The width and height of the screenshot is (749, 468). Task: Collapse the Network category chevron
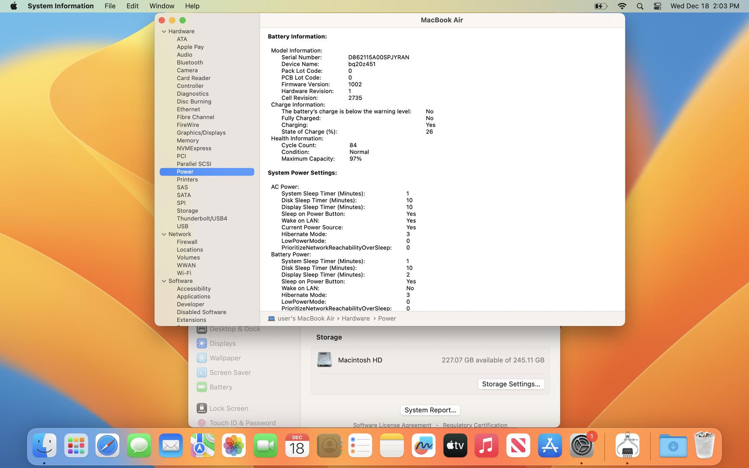164,234
